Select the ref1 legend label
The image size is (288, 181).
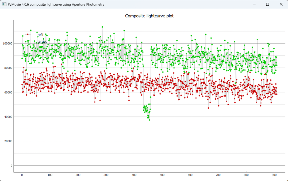(x=40, y=35)
